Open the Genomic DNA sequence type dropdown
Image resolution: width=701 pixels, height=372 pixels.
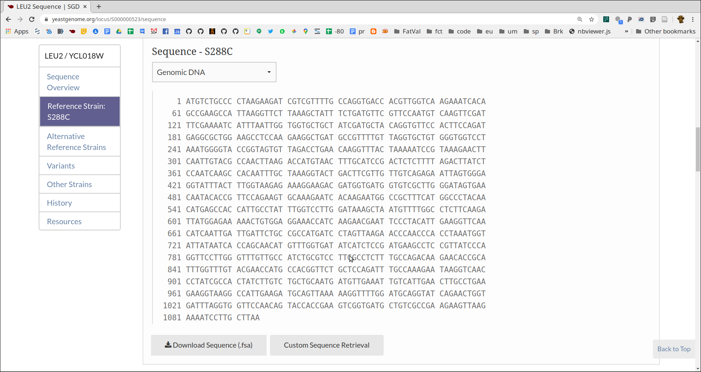(214, 72)
